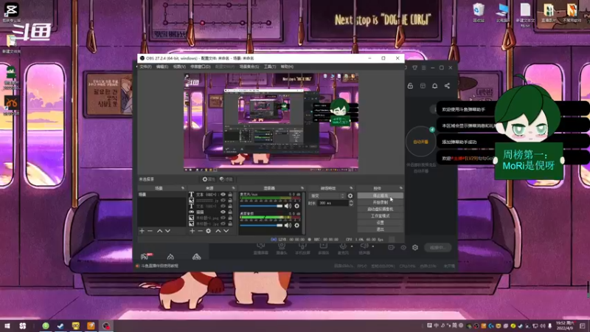Hide the bright 文本 (GDI+) source via eye

[x=223, y=195]
